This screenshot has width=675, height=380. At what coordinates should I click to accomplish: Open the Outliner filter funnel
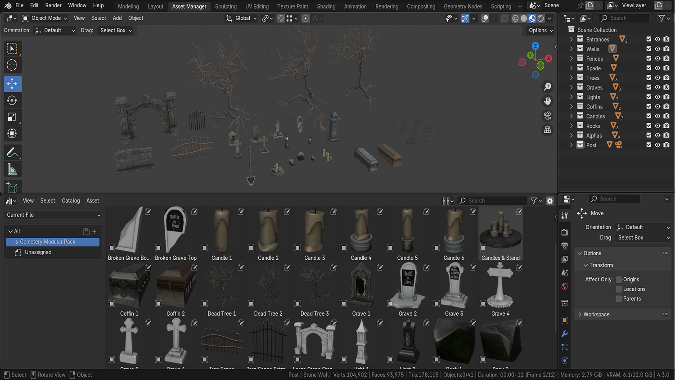(663, 18)
